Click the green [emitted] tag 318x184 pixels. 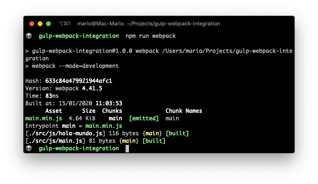[144, 118]
